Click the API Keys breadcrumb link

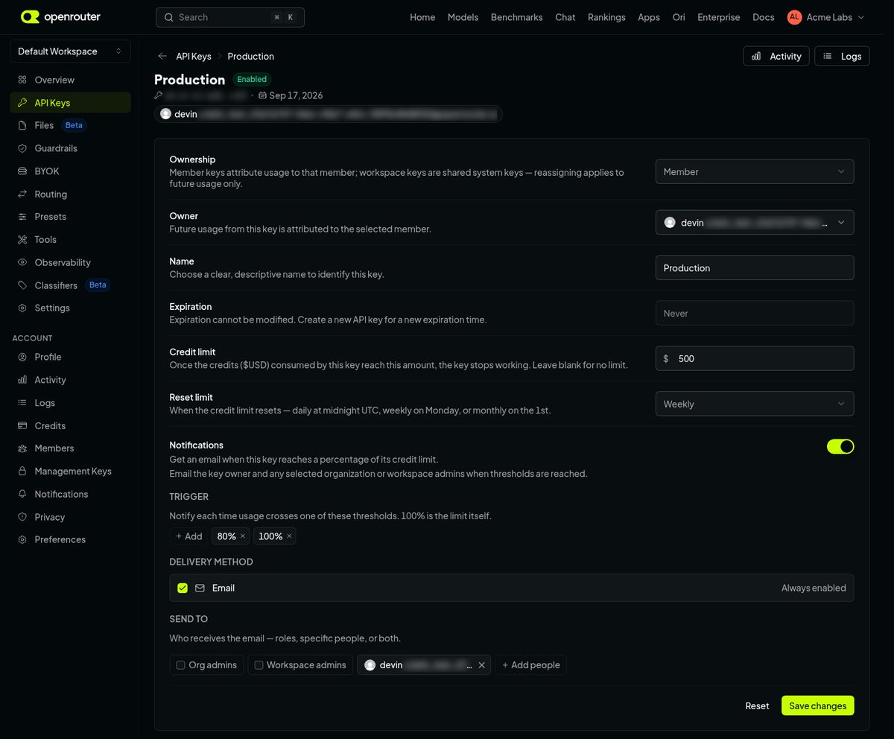(194, 56)
